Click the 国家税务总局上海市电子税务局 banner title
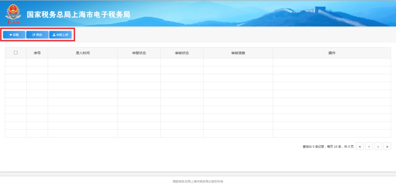 [x=78, y=14]
